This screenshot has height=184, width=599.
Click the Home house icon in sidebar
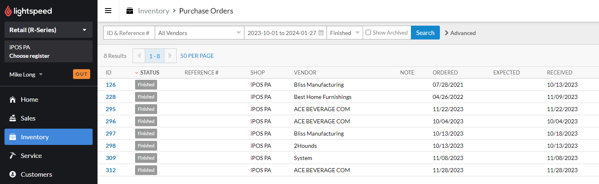tap(13, 100)
